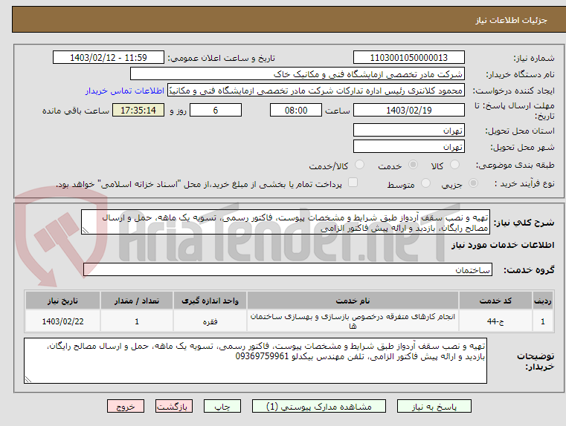Click the شماره نیاز number field
The image size is (566, 426).
point(408,58)
